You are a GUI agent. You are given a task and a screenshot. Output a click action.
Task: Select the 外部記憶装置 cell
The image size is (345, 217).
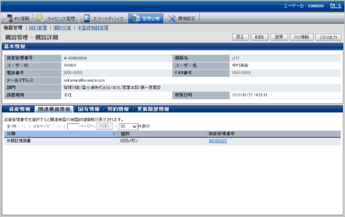tap(61, 141)
